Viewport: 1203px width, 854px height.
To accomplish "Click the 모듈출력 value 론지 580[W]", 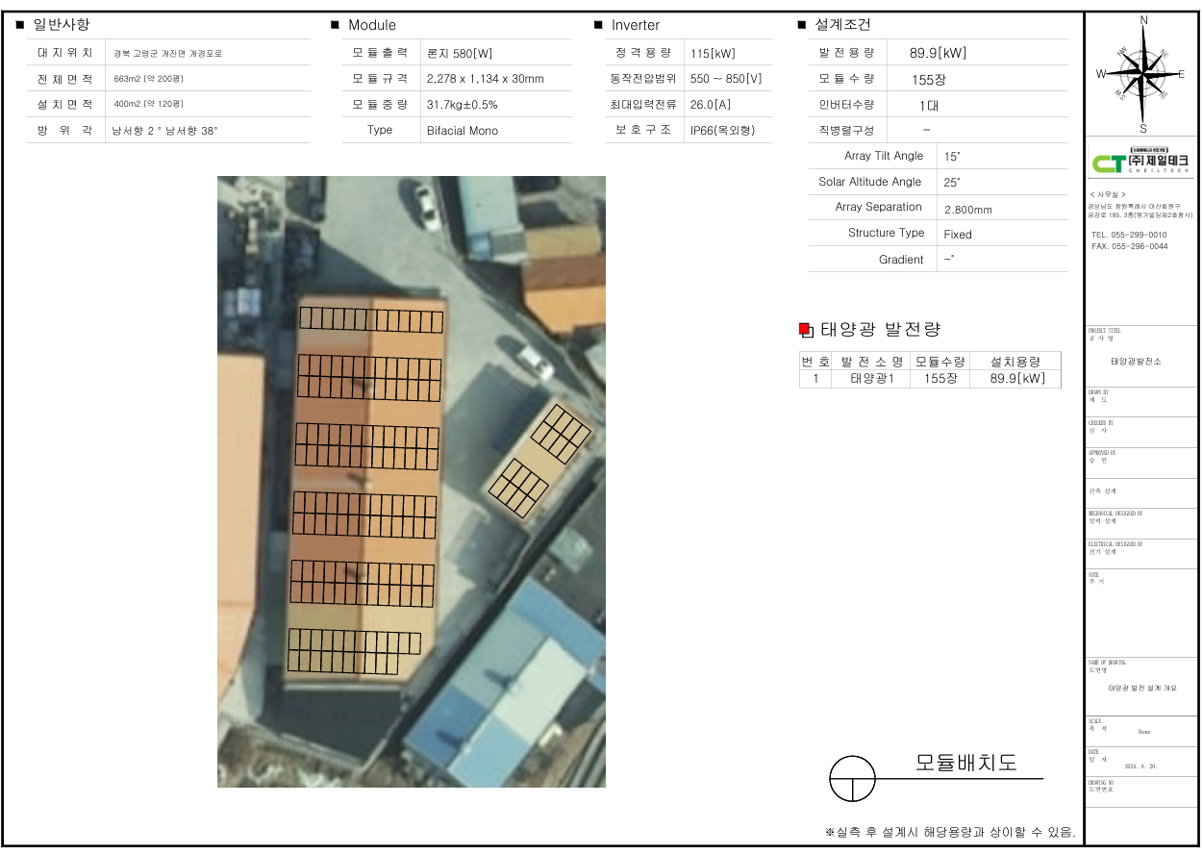I will 460,54.
